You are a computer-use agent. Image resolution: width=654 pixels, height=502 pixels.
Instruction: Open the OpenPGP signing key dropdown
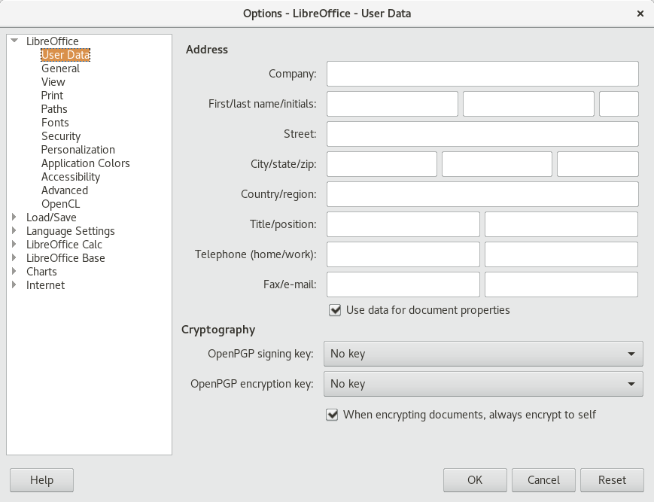click(483, 354)
